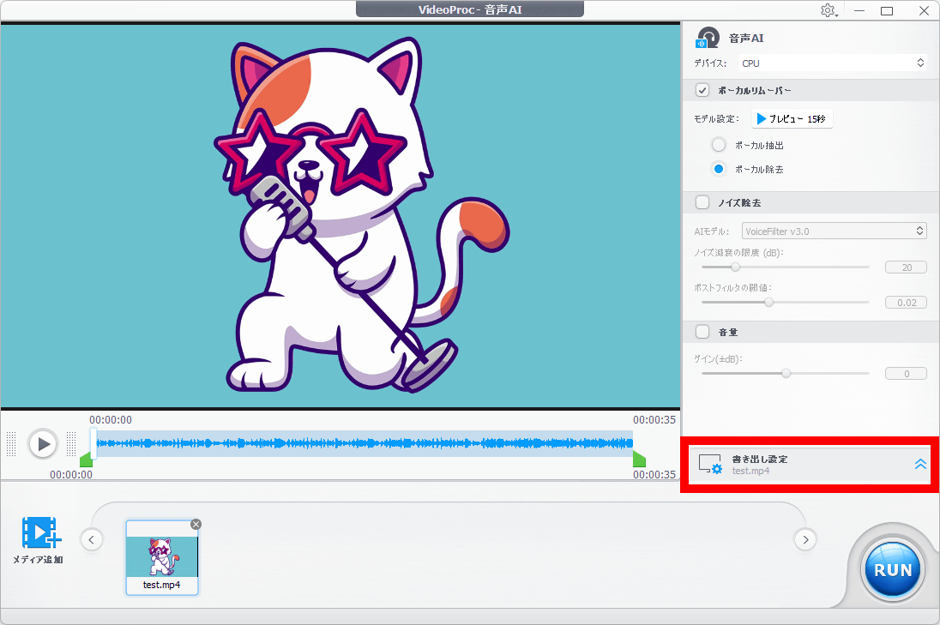Image resolution: width=940 pixels, height=625 pixels.
Task: Uncheck the ボーカルリムーバー checkbox
Action: [x=702, y=90]
